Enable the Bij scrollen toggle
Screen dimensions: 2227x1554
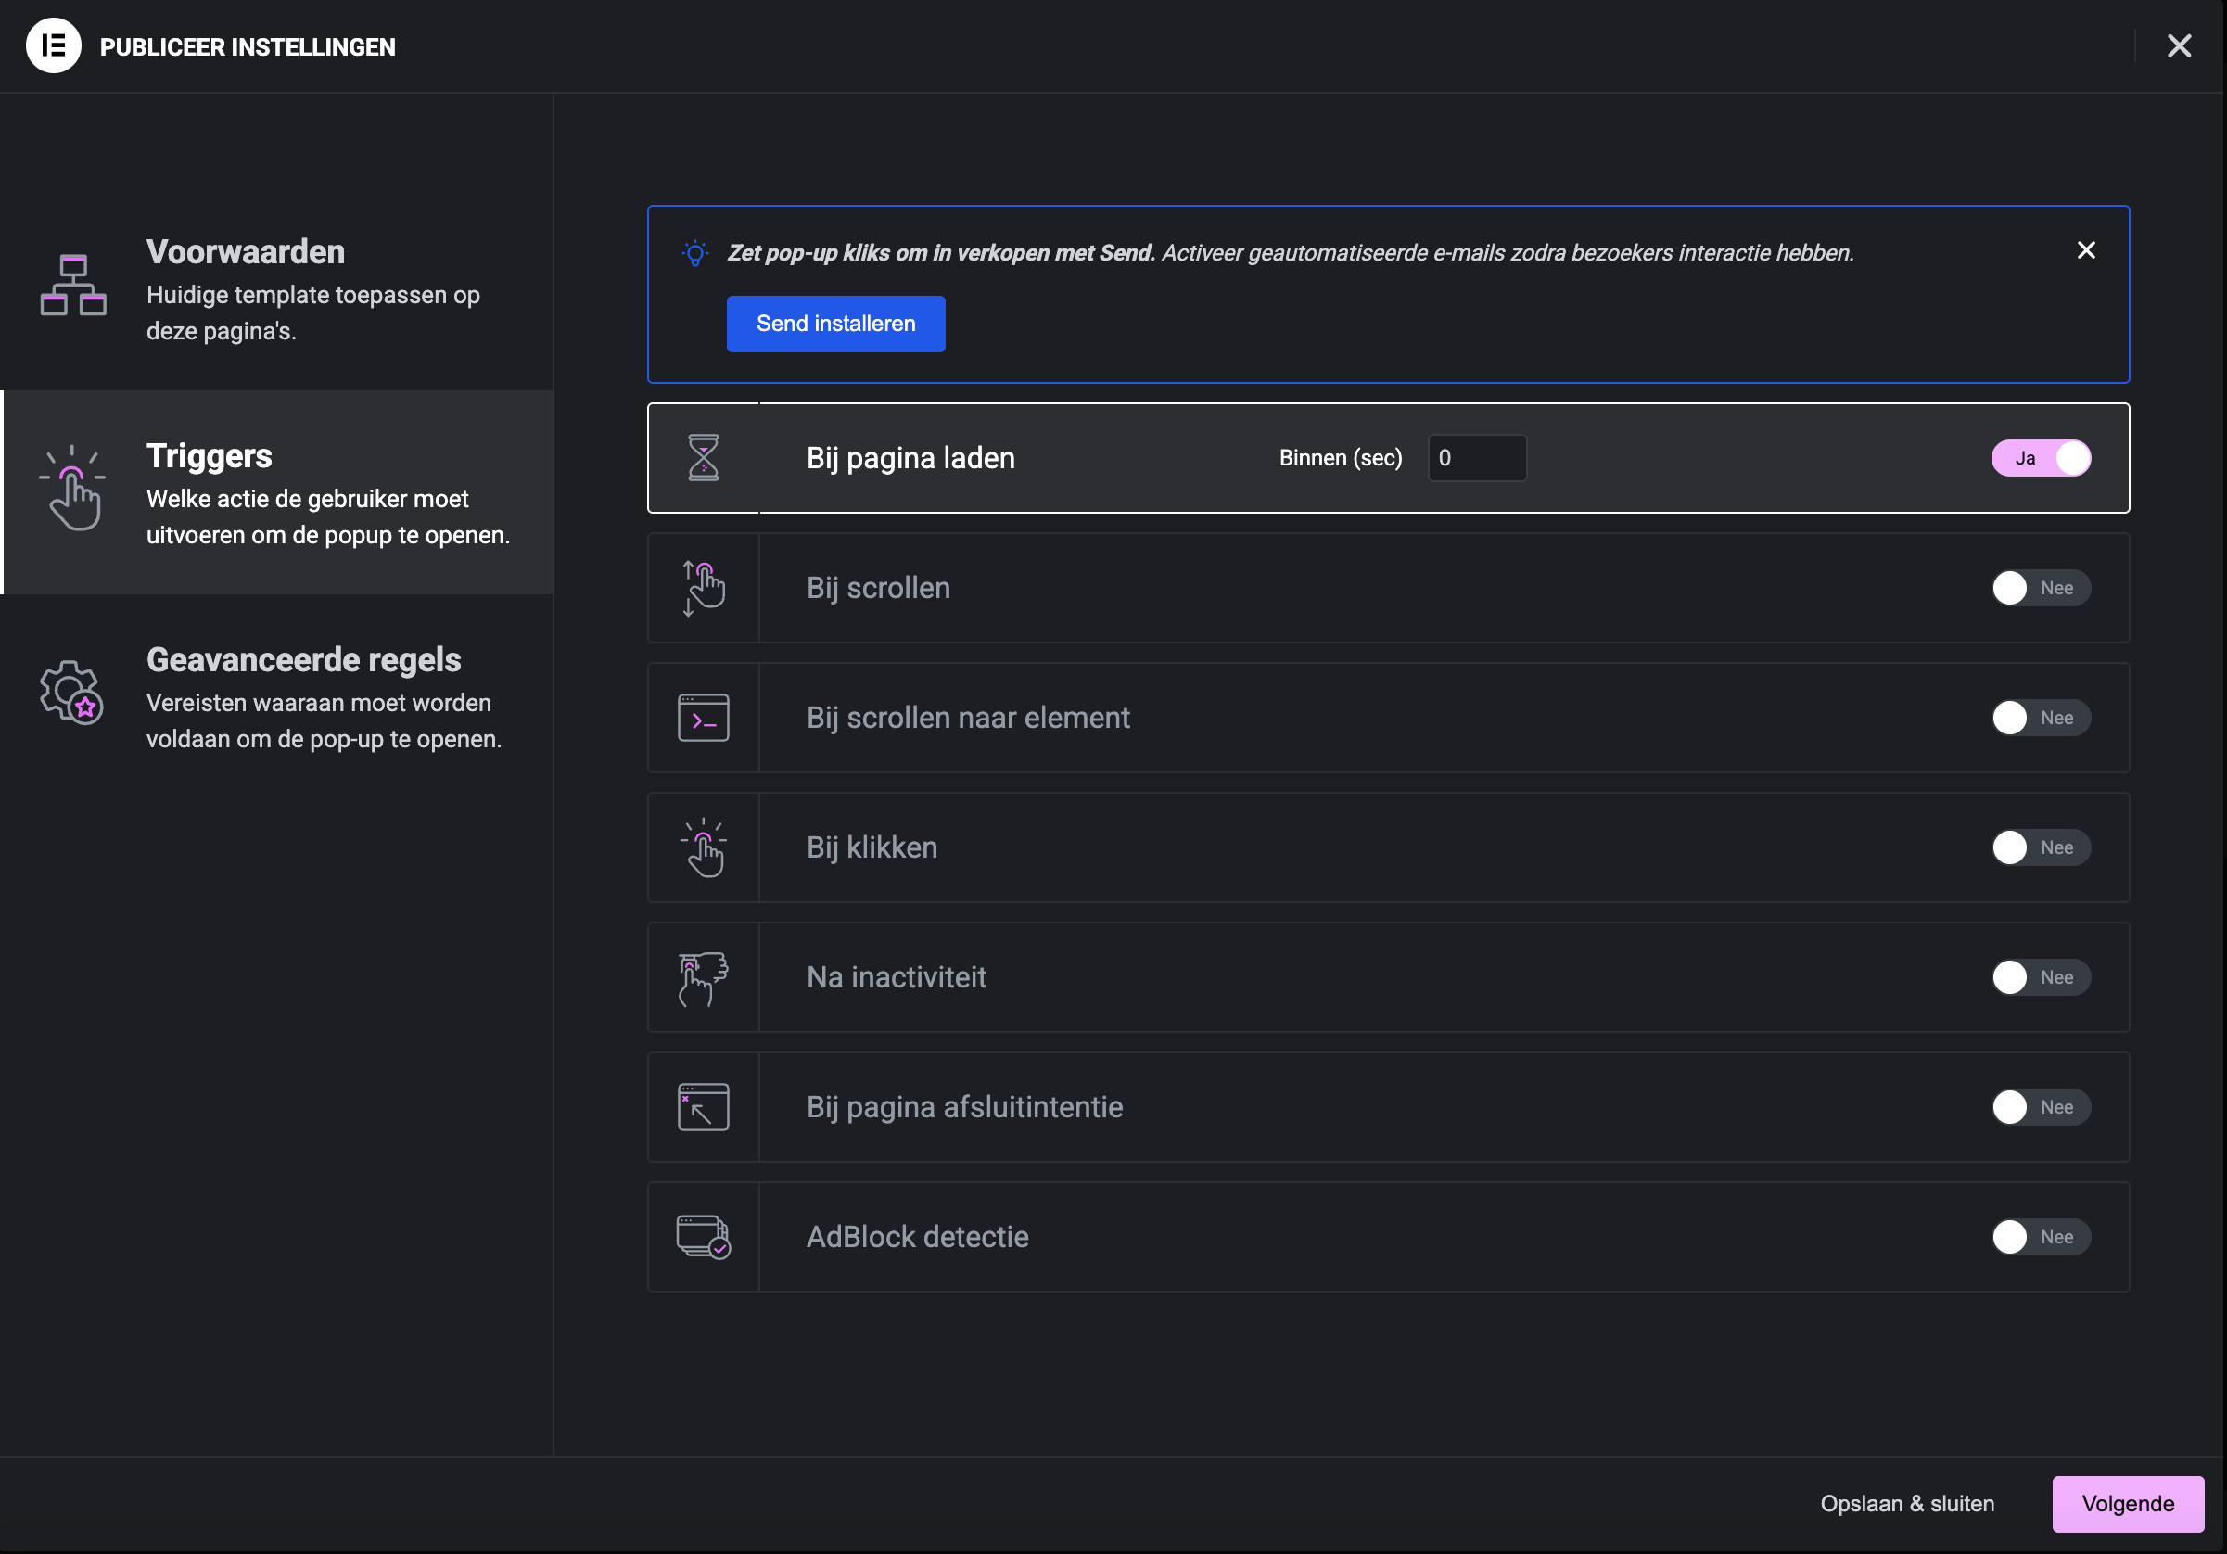click(x=2041, y=588)
